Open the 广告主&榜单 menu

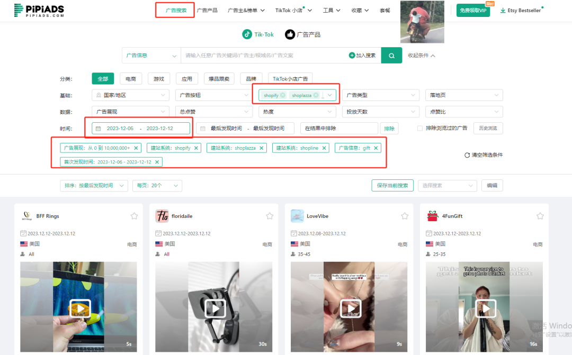point(246,10)
